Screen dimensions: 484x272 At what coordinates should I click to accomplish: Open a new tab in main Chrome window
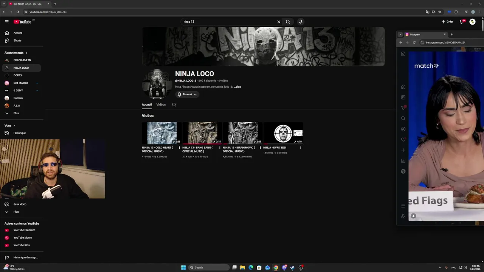[55, 4]
